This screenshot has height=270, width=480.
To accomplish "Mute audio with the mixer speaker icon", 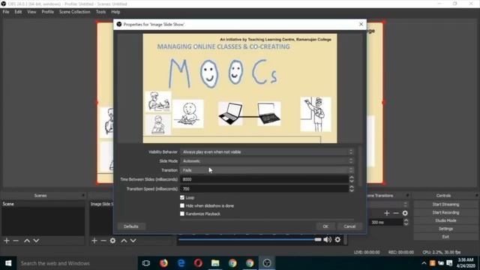I will (327, 240).
